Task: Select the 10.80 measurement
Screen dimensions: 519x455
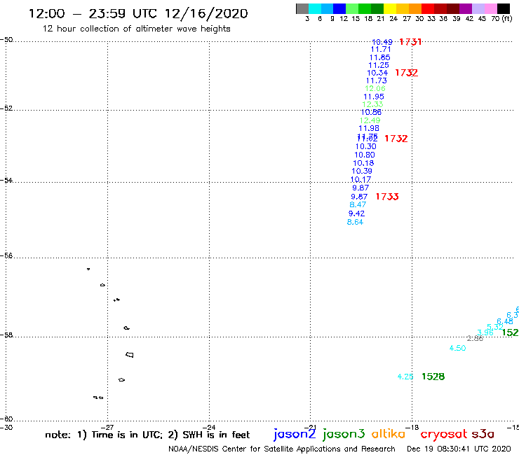Action: (x=365, y=155)
